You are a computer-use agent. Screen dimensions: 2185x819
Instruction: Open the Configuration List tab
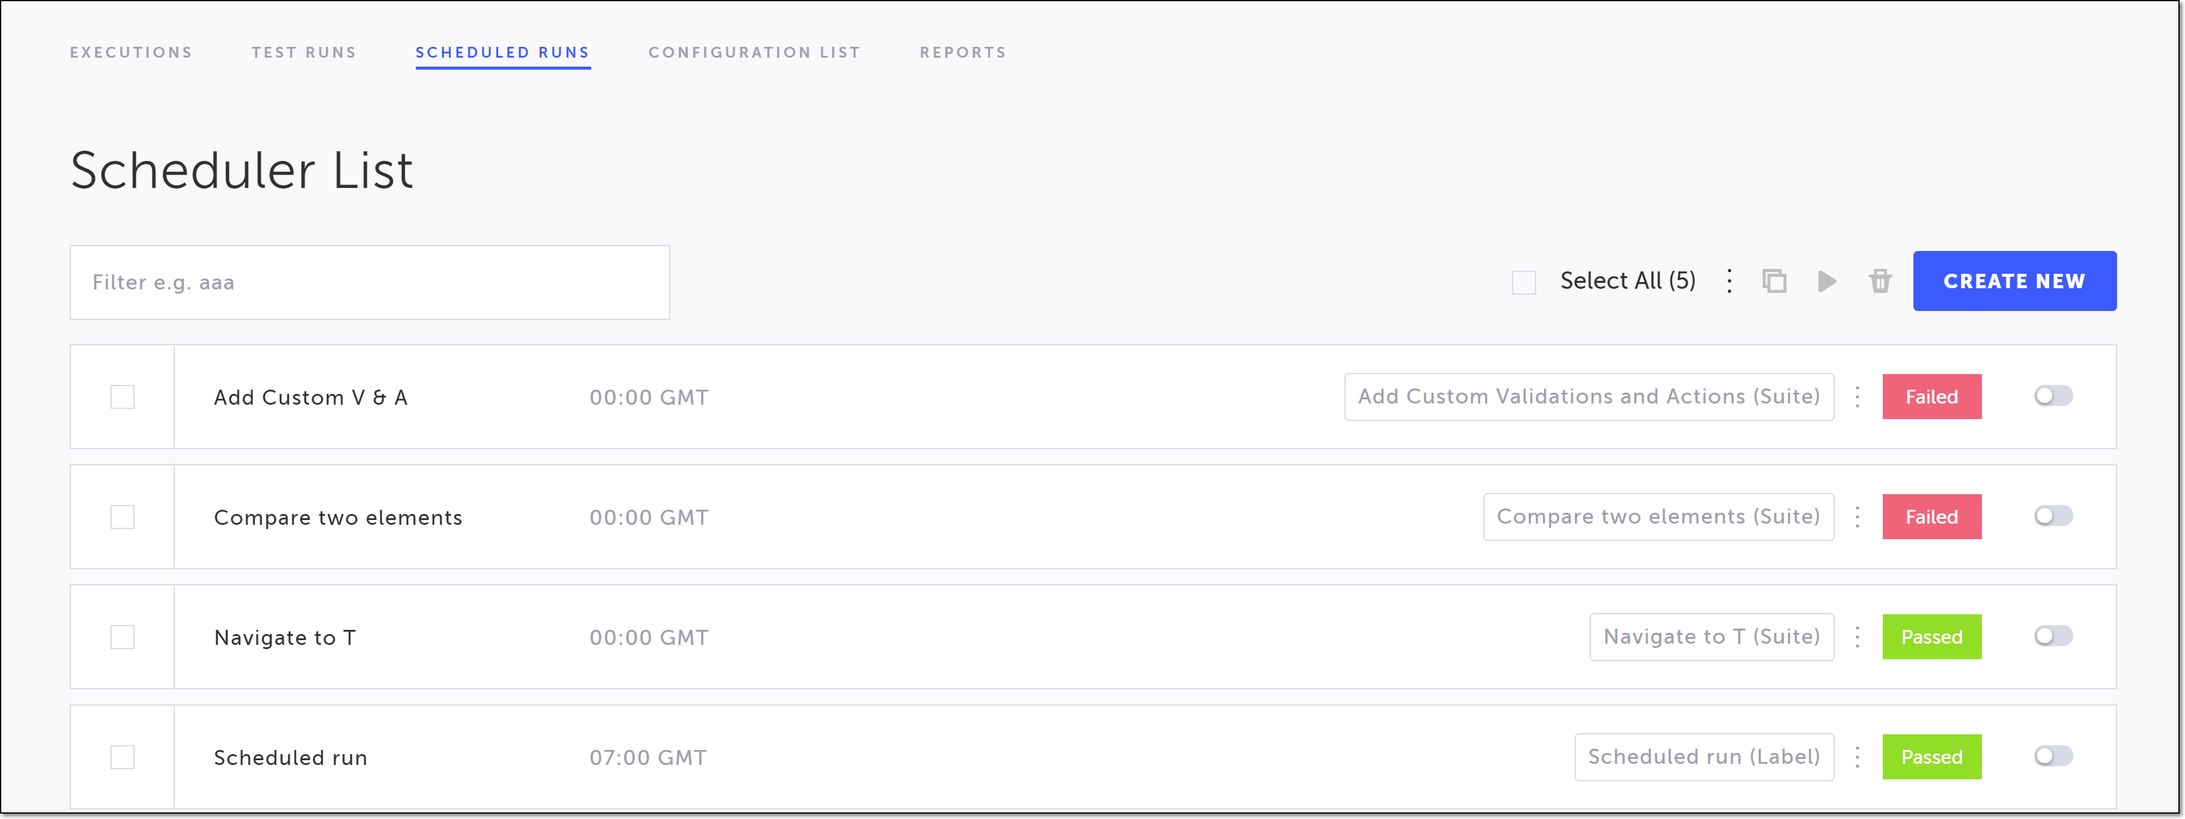[x=754, y=53]
